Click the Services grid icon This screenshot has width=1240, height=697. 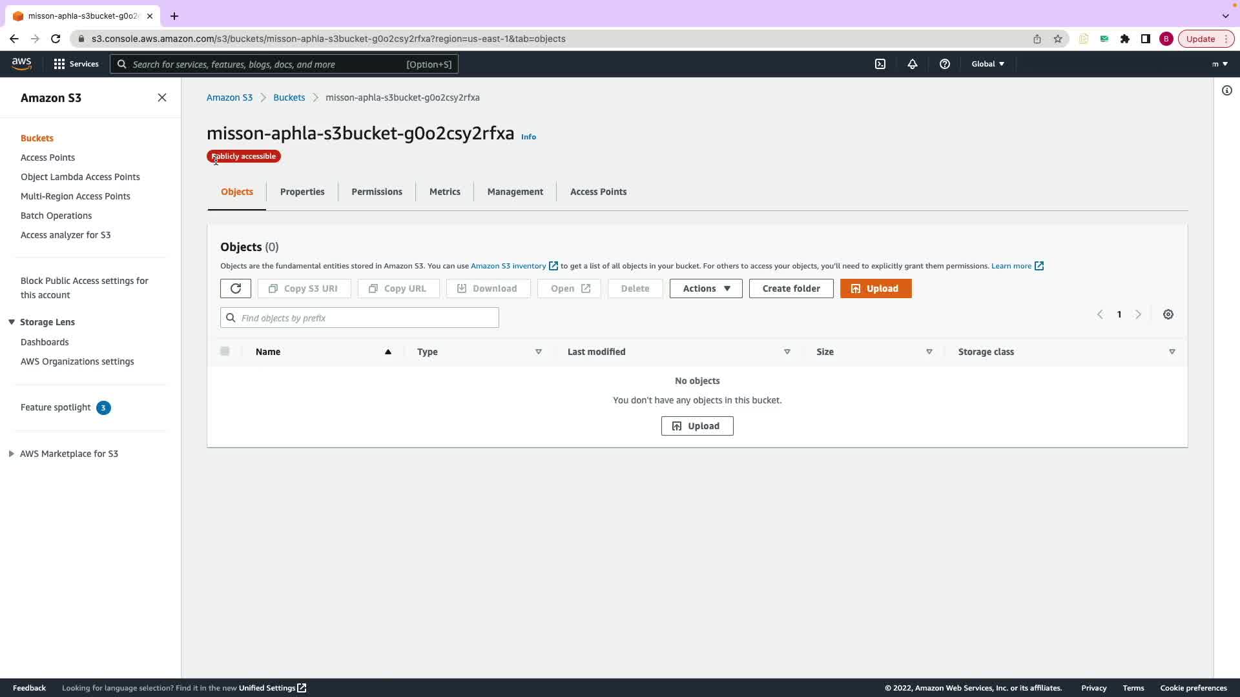point(59,64)
